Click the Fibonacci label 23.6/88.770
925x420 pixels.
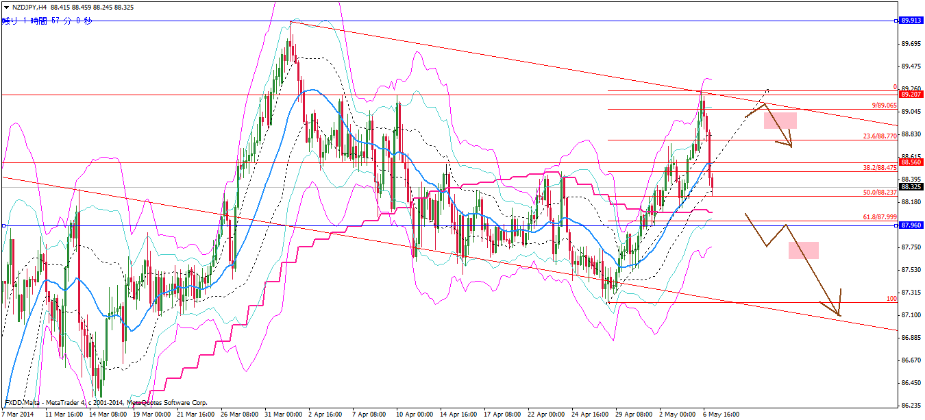(x=879, y=136)
